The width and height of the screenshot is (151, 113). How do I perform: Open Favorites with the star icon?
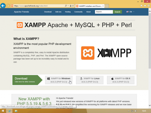pos(145,6)
